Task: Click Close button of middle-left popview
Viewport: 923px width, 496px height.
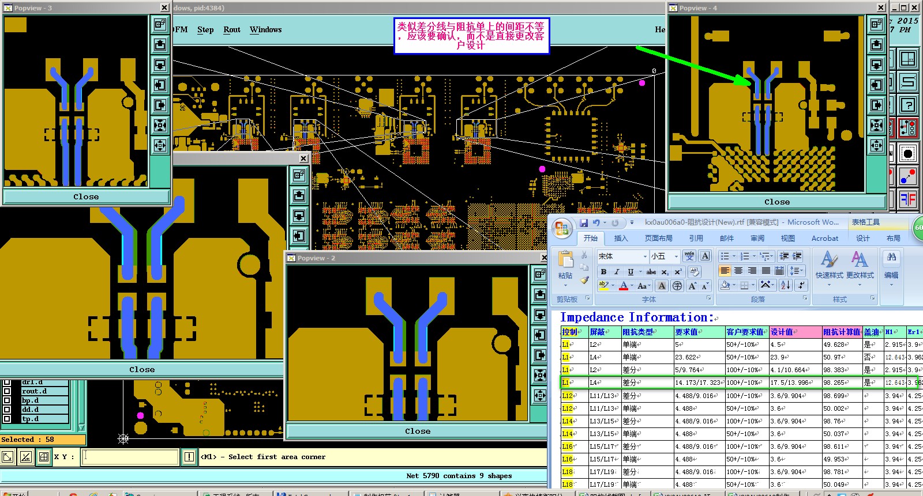Action: 142,369
